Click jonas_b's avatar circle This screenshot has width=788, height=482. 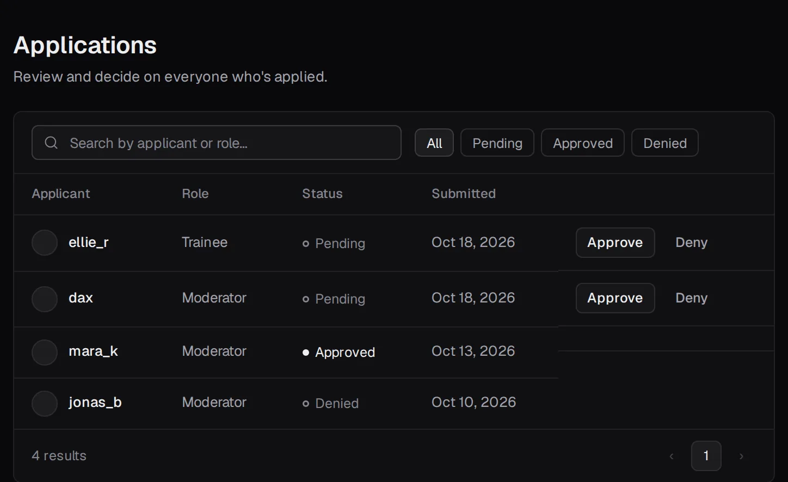[x=45, y=404]
